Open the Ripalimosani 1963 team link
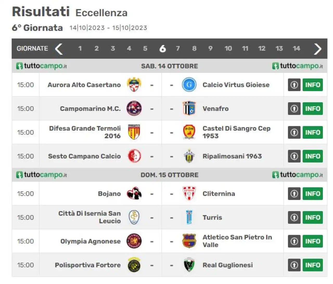Image resolution: width=333 pixels, height=284 pixels. (x=232, y=156)
